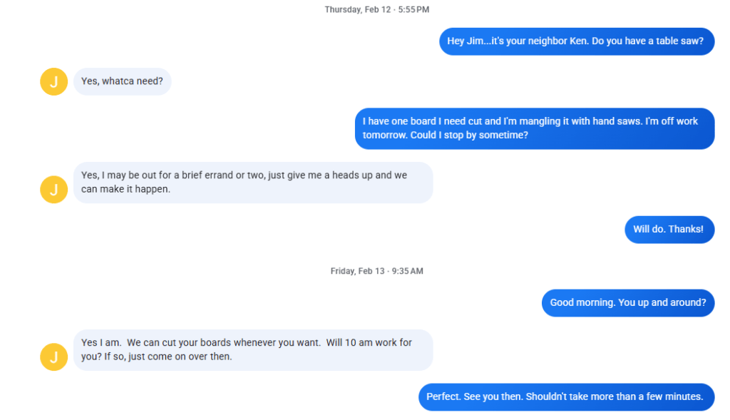This screenshot has width=730, height=420.
Task: Click the "give me a heads up" message bubble
Action: tap(252, 183)
